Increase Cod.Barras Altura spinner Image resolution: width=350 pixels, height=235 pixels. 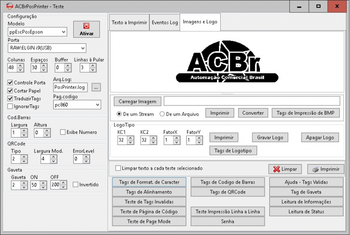(x=47, y=131)
